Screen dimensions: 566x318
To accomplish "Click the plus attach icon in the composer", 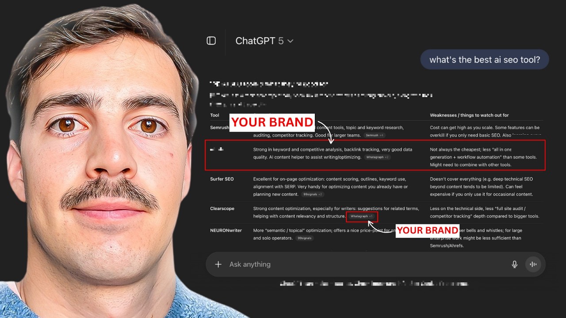I will 218,264.
